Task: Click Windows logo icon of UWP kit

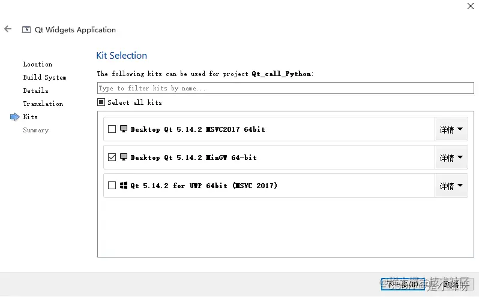Action: tap(124, 185)
